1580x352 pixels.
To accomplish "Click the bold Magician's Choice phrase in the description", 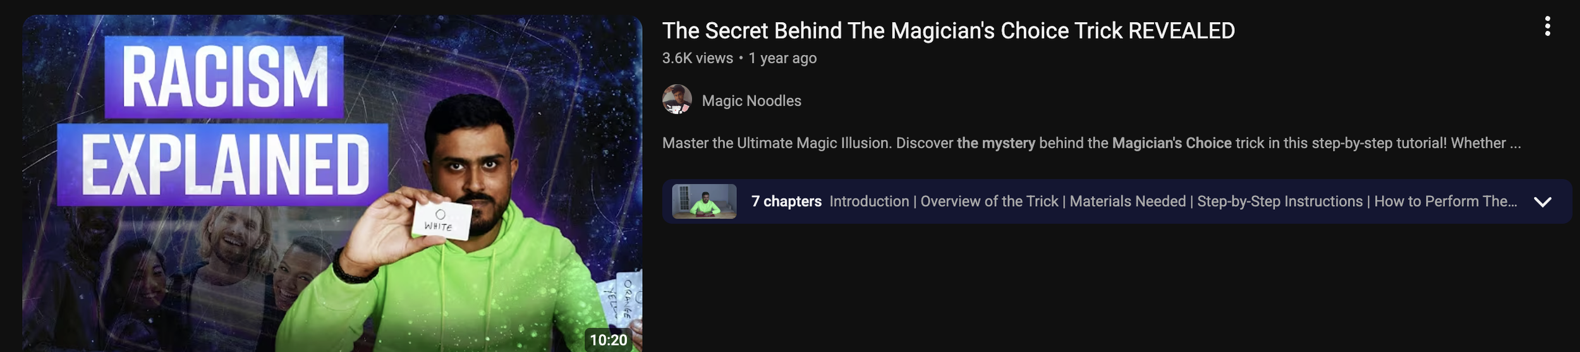I will [1172, 143].
